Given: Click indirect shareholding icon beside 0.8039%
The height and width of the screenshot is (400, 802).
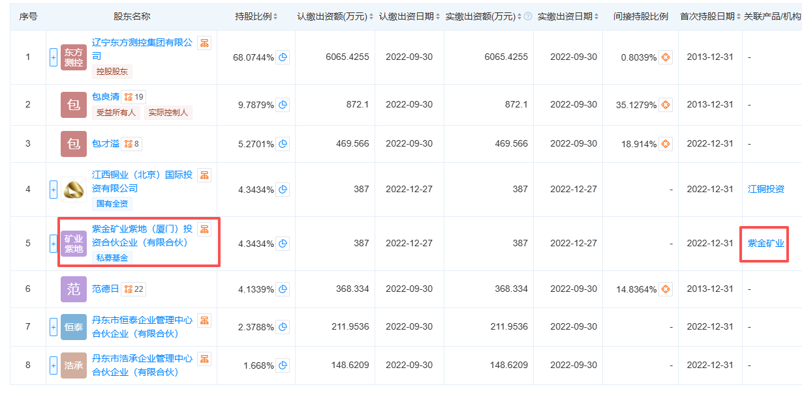Looking at the screenshot, I should pos(666,57).
